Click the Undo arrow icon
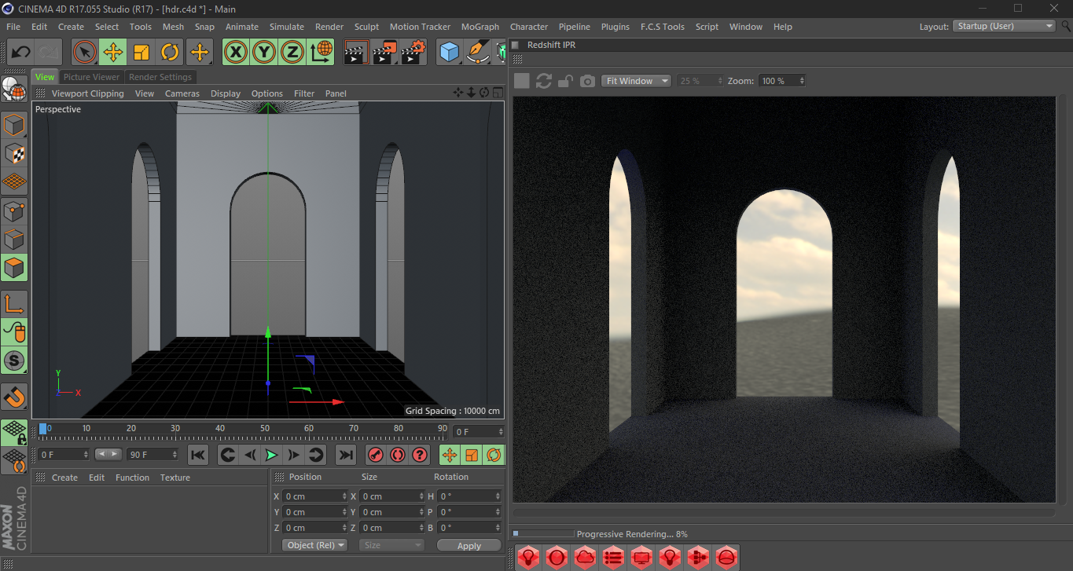 tap(21, 53)
